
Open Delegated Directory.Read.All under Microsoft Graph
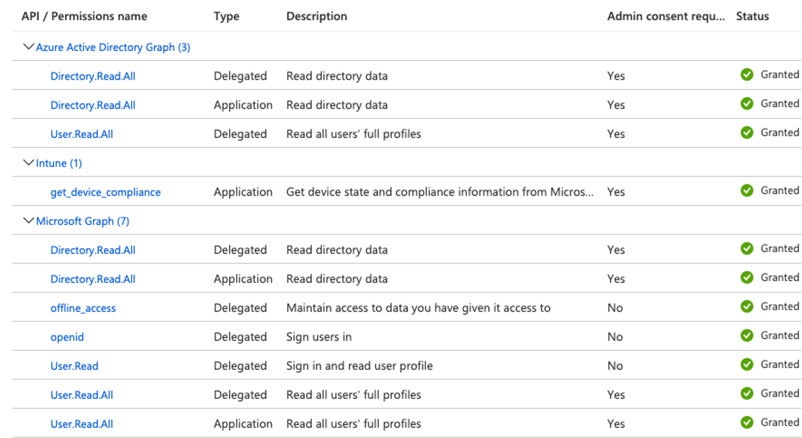pyautogui.click(x=93, y=250)
